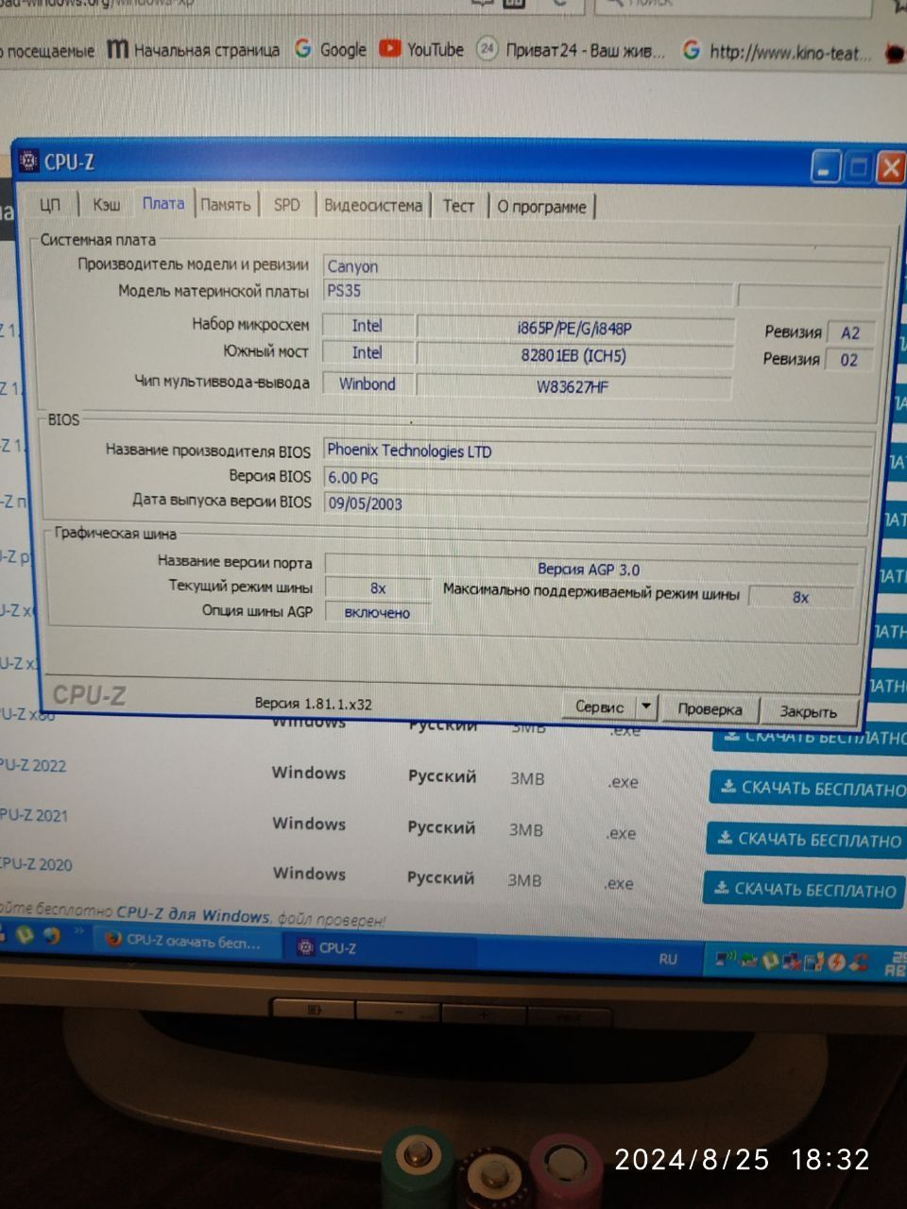This screenshot has height=1209, width=907.
Task: Open the Google bookmark
Action: (330, 49)
